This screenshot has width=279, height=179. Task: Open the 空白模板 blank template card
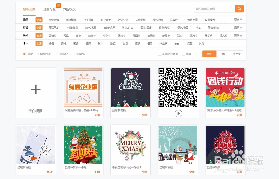pos(36,93)
